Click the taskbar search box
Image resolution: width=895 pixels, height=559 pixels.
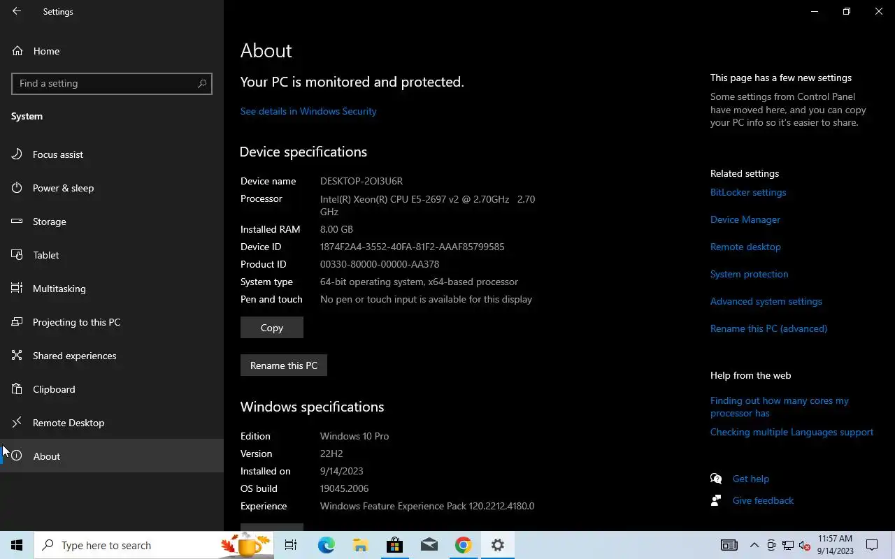pyautogui.click(x=154, y=545)
